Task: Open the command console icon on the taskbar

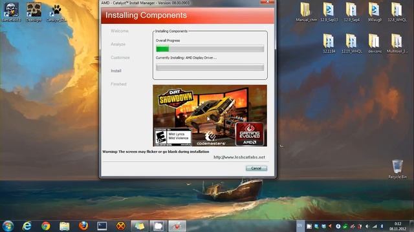Action: [x=102, y=226]
